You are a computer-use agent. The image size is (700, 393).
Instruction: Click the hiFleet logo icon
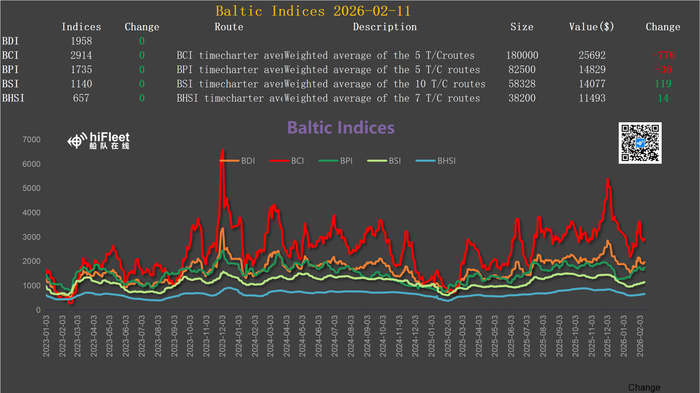77,141
